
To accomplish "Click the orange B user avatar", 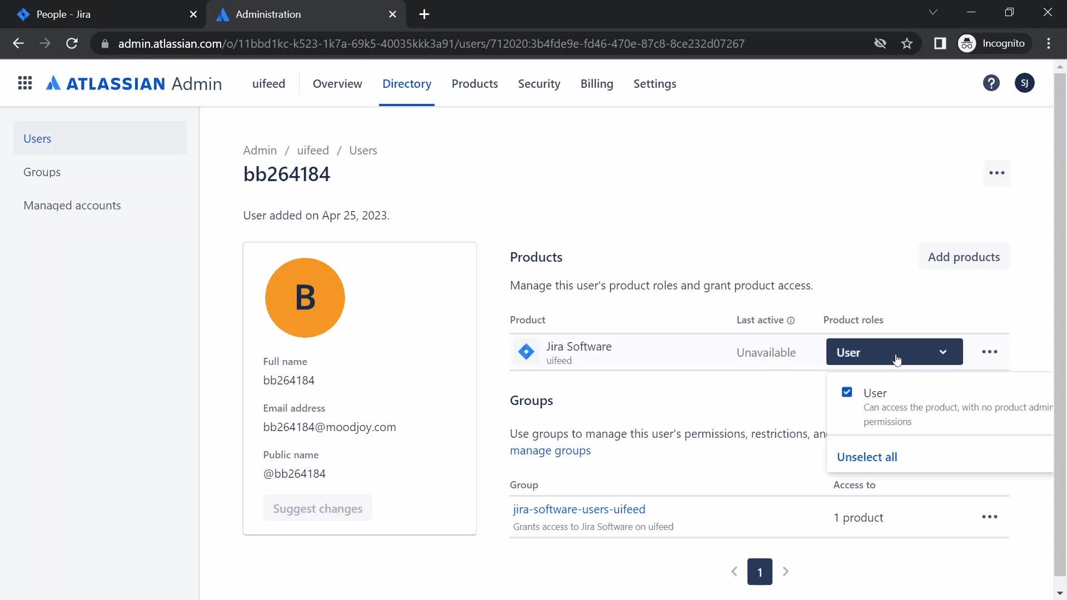I will coord(305,298).
